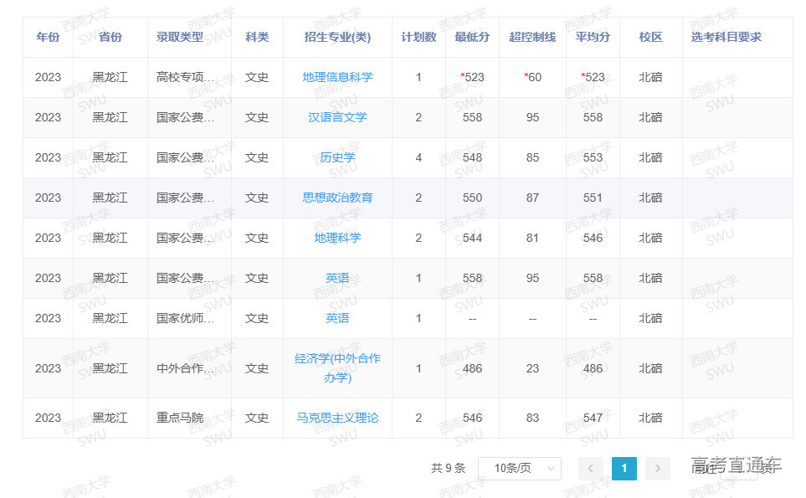Click the 地理科学 major link

337,238
